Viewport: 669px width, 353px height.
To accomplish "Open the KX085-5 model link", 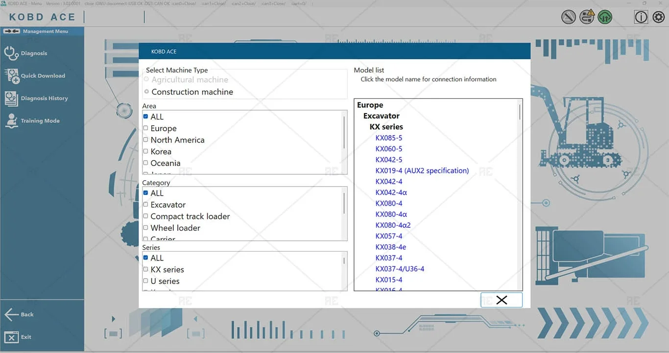I will (x=389, y=138).
